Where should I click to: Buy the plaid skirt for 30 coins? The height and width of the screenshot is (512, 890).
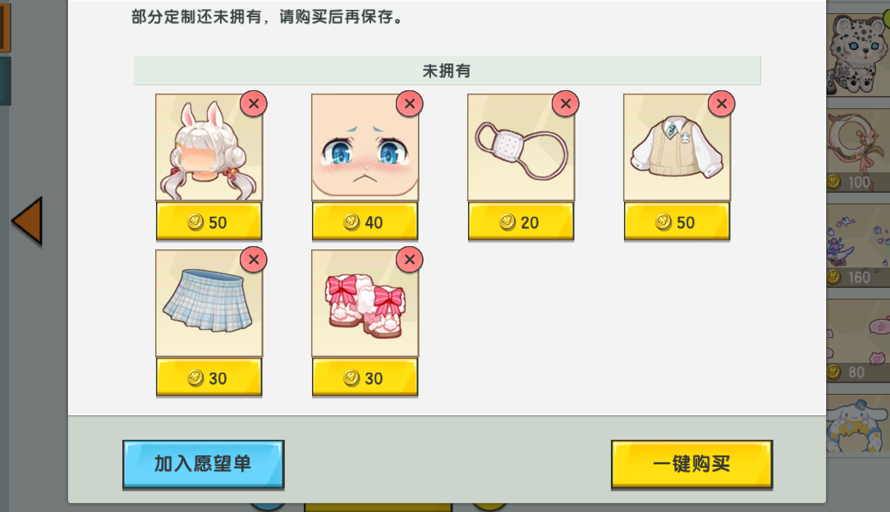209,378
